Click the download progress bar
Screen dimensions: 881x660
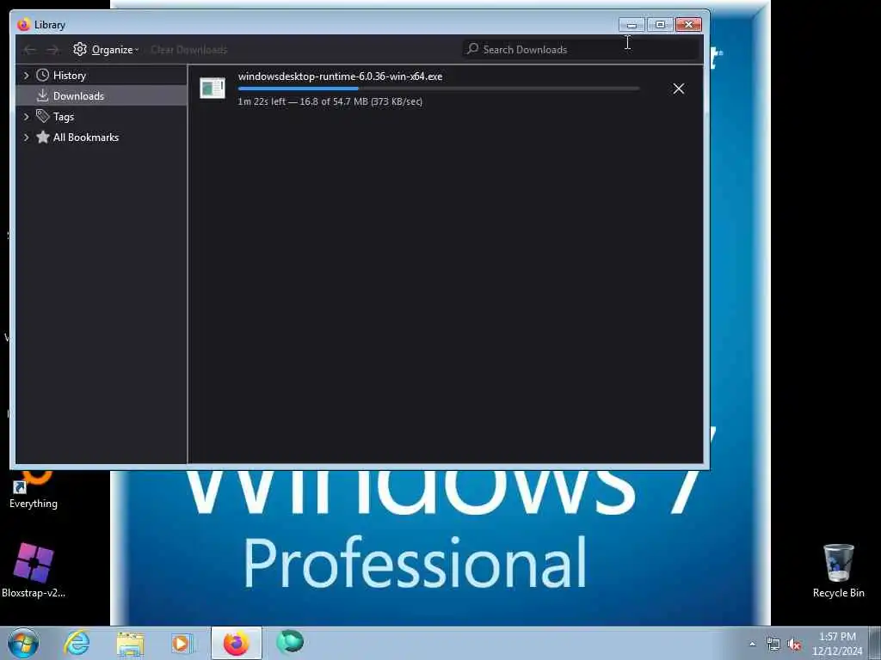click(x=438, y=89)
